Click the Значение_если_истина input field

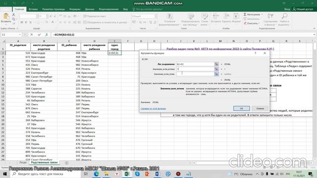point(195,69)
